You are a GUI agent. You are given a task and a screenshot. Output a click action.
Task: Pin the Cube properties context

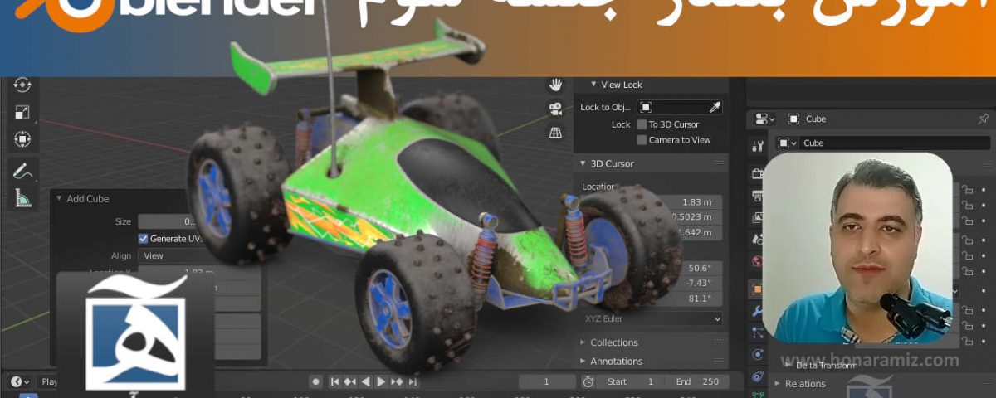point(984,119)
